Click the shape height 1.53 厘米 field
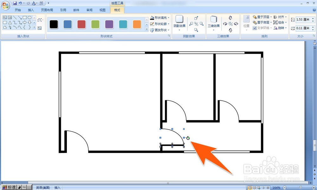317x190 pixels. point(303,19)
